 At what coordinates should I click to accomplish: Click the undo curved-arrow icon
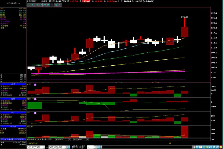click(x=210, y=147)
